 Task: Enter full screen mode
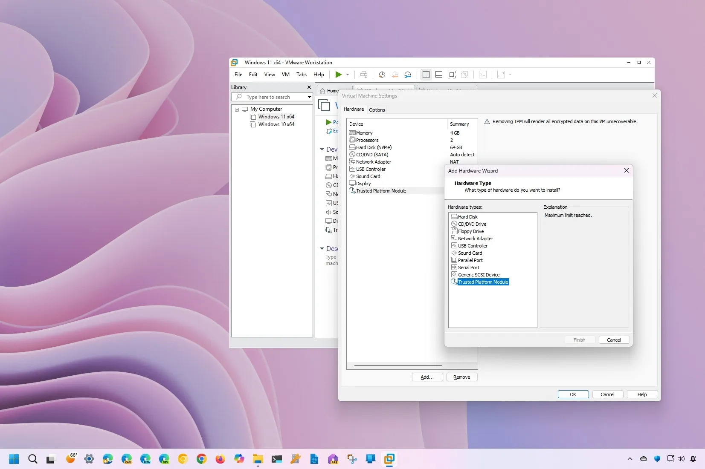pyautogui.click(x=452, y=75)
